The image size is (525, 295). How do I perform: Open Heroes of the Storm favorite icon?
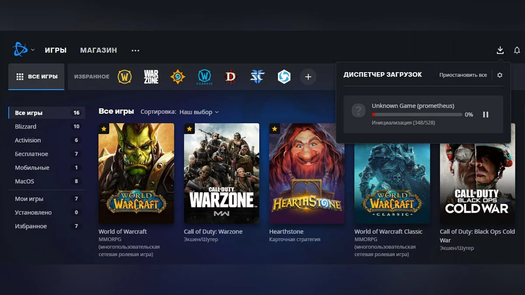[284, 77]
